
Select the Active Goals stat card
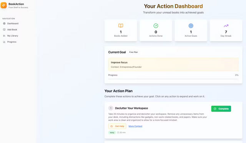tap(191, 31)
